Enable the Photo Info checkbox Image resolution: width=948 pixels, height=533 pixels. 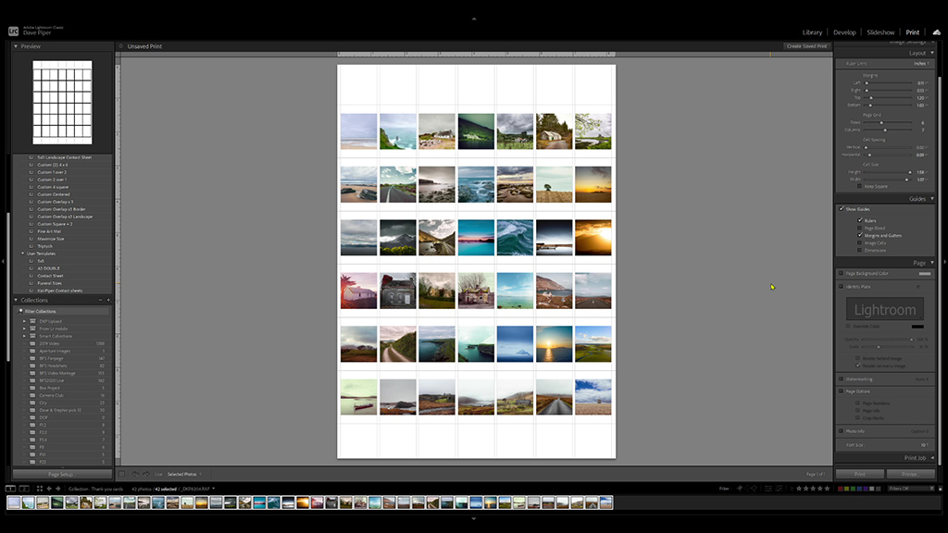(841, 431)
